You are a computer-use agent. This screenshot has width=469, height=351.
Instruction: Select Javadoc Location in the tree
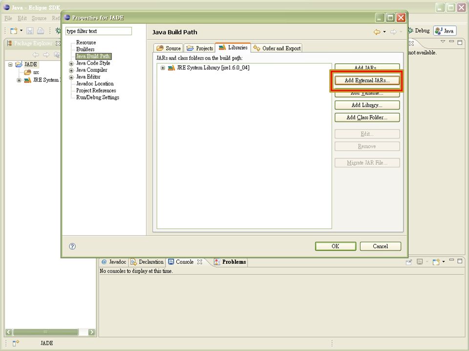(x=95, y=83)
